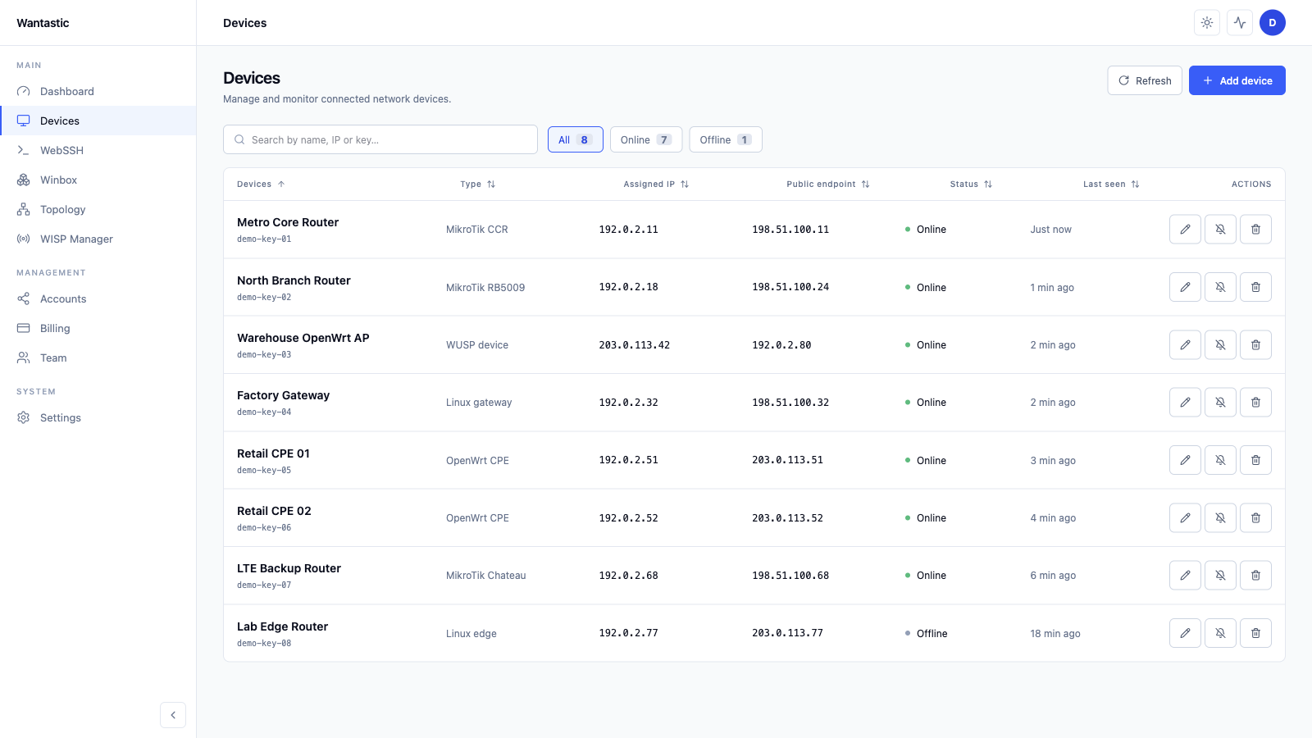Mute alerts for North Branch Router

(x=1220, y=287)
